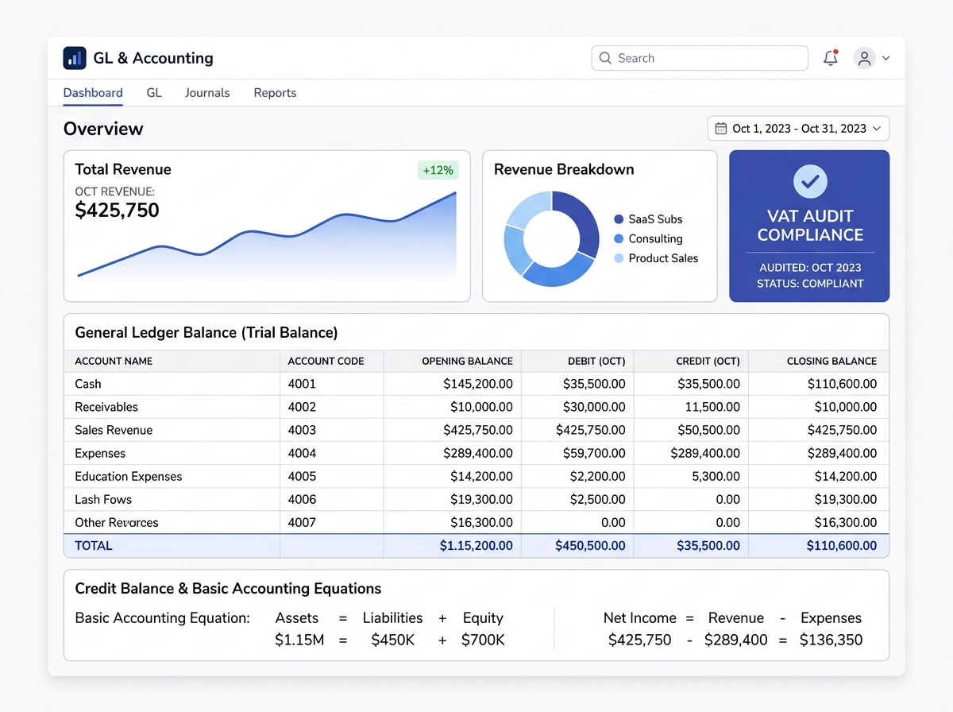Screen dimensions: 953x712
Task: Select the Consulting legend dot
Action: click(619, 238)
